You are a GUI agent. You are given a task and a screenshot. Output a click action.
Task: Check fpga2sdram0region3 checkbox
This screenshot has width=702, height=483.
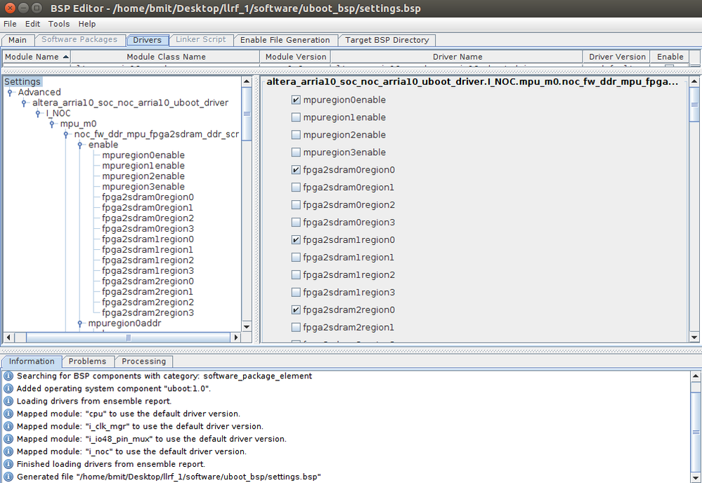[296, 223]
